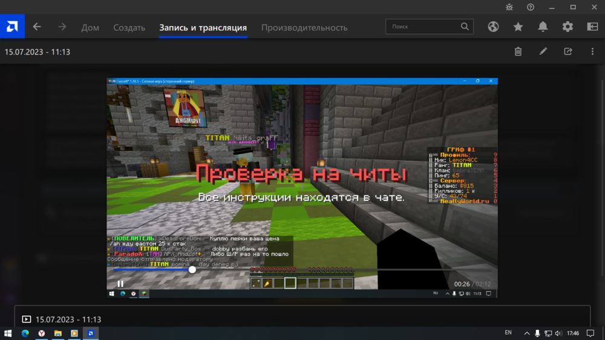Open the Windows action center icon

(x=590, y=333)
